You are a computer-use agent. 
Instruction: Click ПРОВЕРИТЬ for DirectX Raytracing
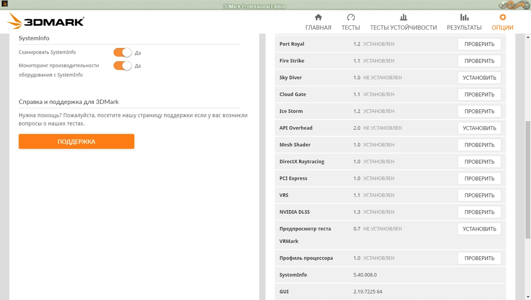click(479, 162)
